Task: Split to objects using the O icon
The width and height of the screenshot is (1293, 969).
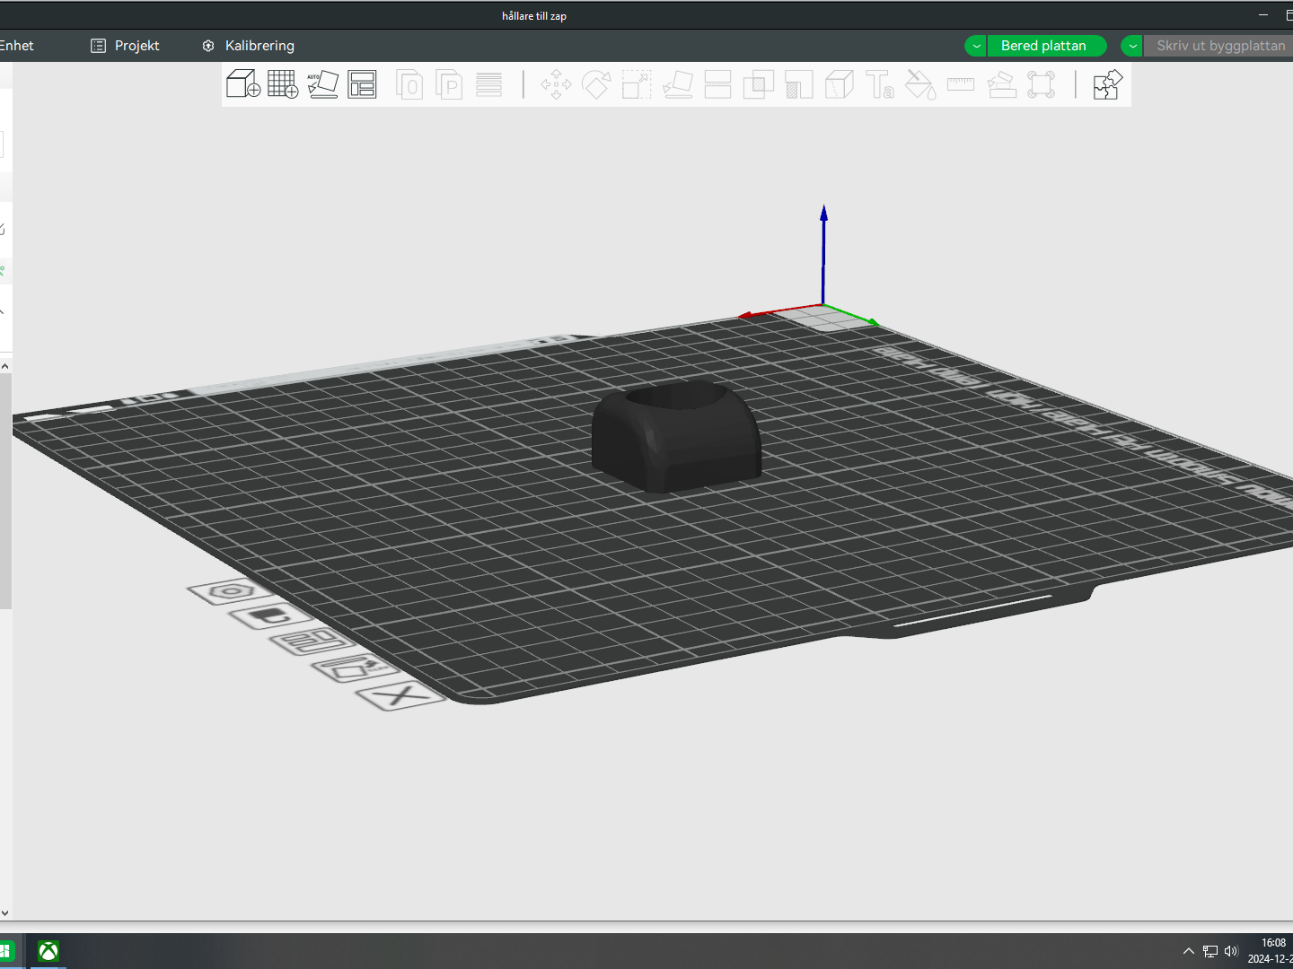Action: [409, 84]
